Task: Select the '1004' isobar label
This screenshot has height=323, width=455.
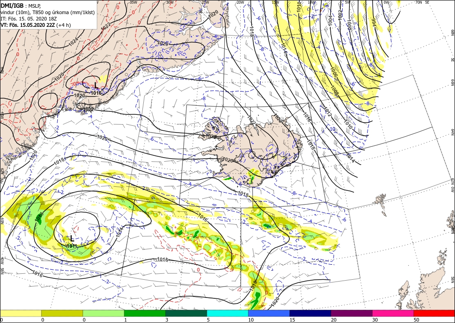Action: click(330, 21)
